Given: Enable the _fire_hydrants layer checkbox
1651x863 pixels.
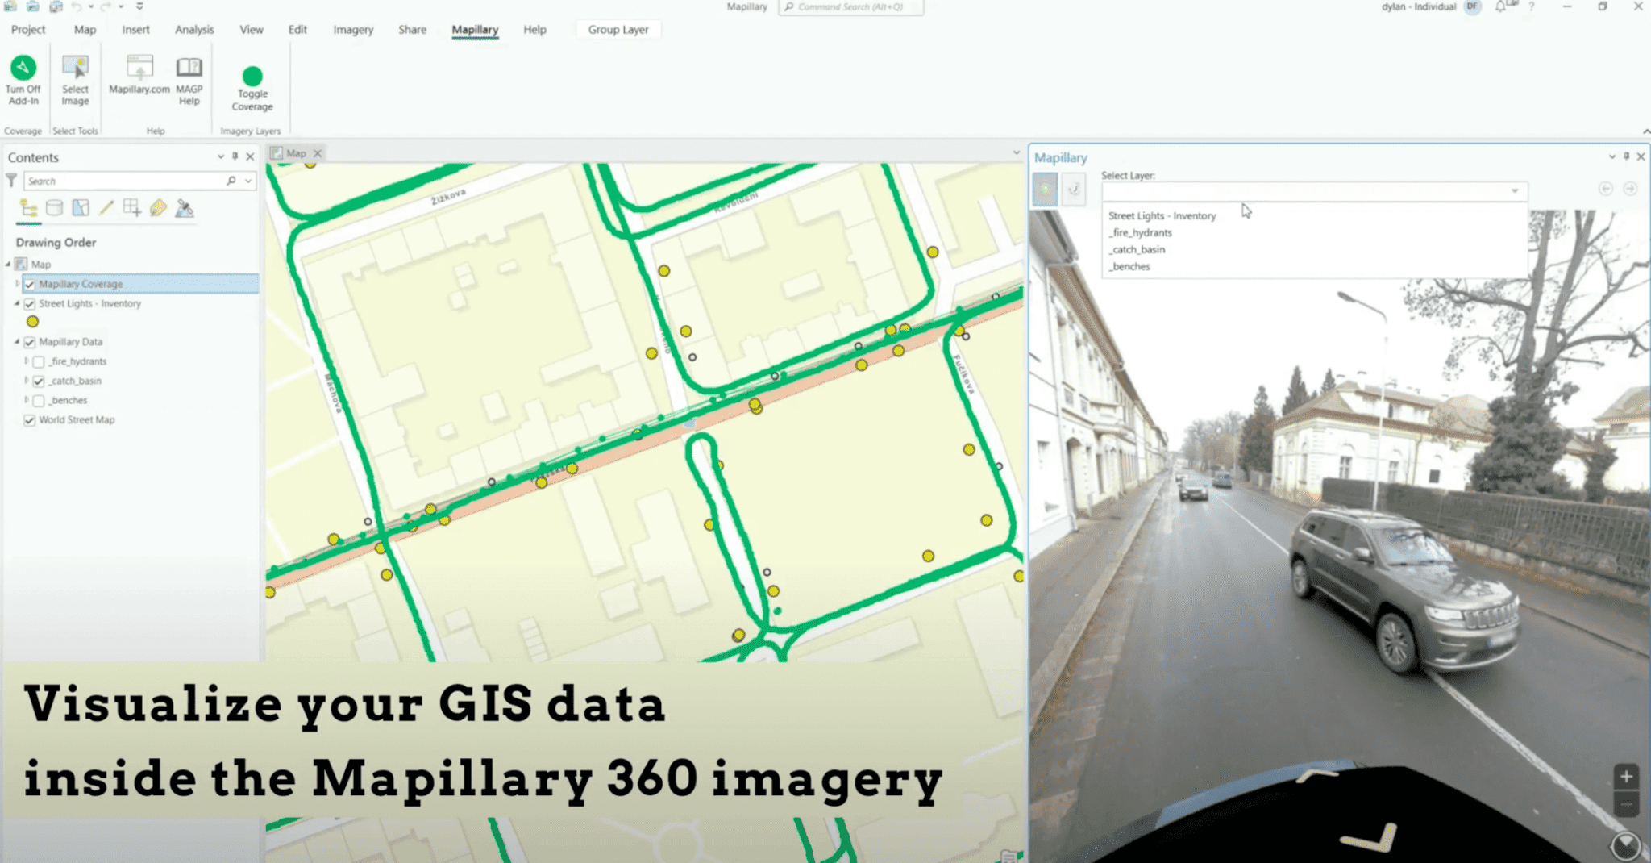Looking at the screenshot, I should [x=38, y=361].
